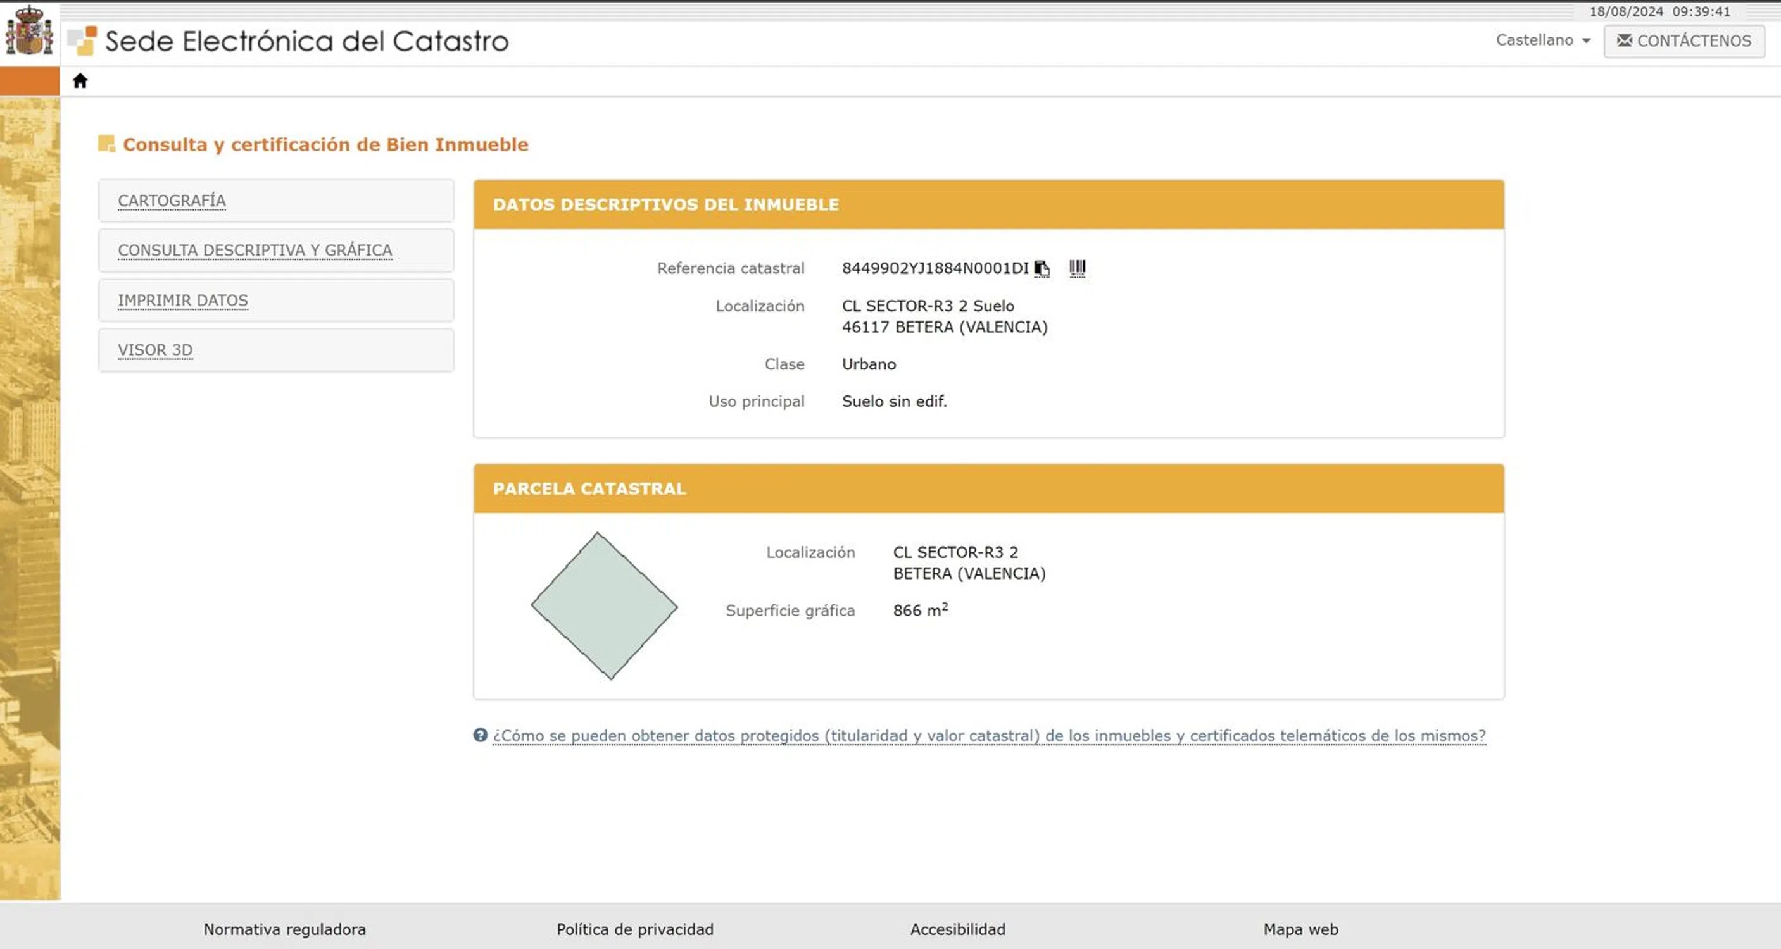This screenshot has width=1781, height=949.
Task: Copy the cadastral reference with the copy icon
Action: coord(1042,269)
